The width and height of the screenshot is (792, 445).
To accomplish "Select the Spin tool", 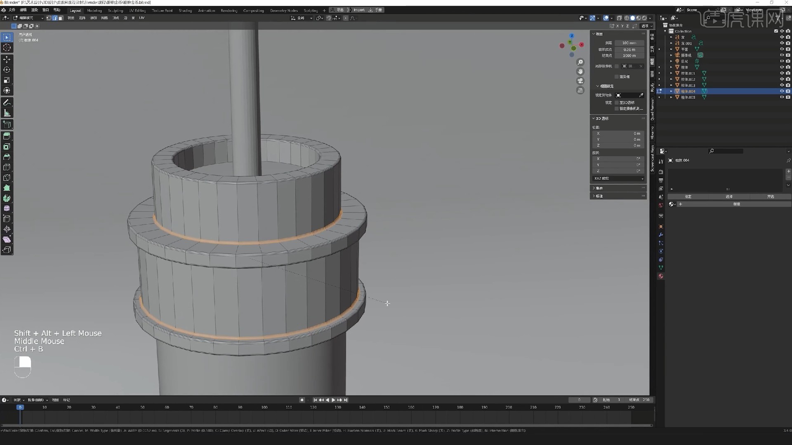I will pos(7,198).
